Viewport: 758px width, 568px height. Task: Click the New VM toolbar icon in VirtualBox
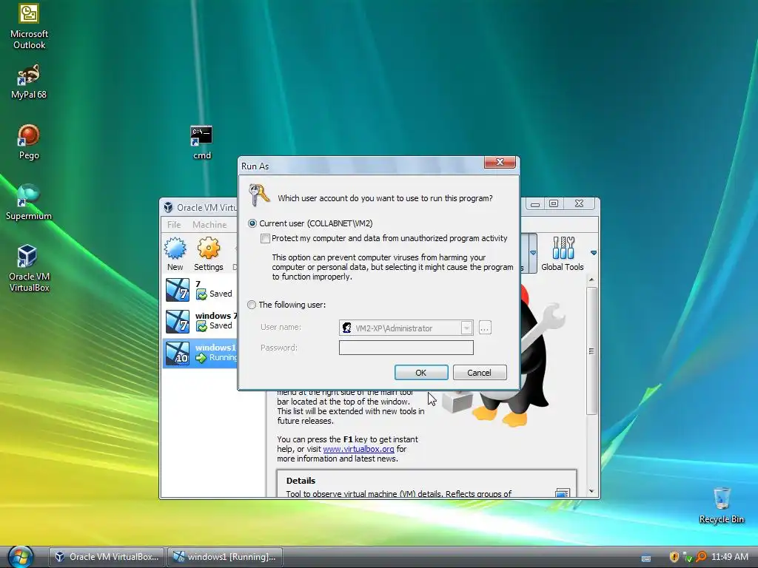(x=175, y=254)
